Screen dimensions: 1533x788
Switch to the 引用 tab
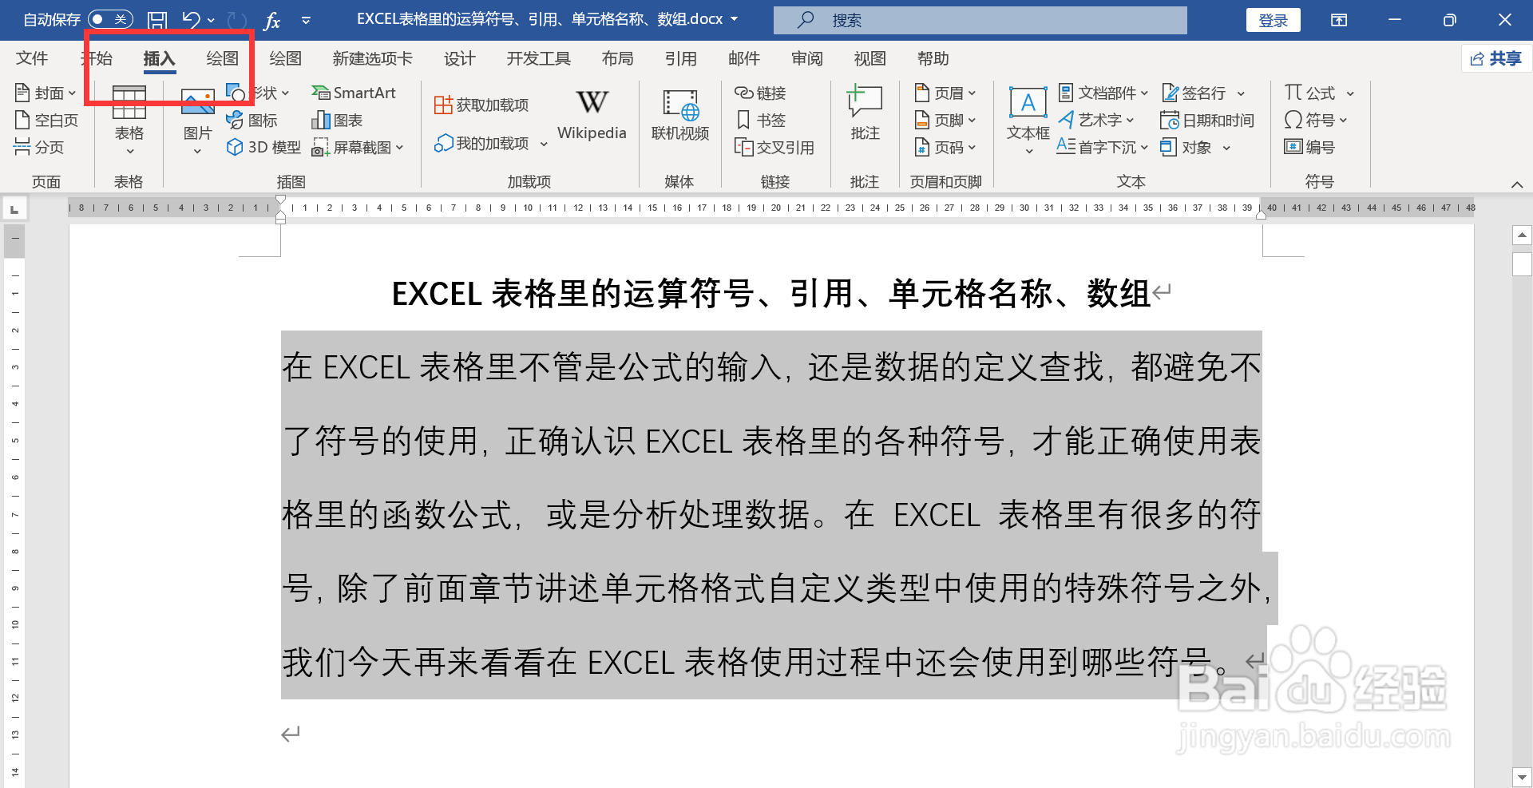click(680, 58)
